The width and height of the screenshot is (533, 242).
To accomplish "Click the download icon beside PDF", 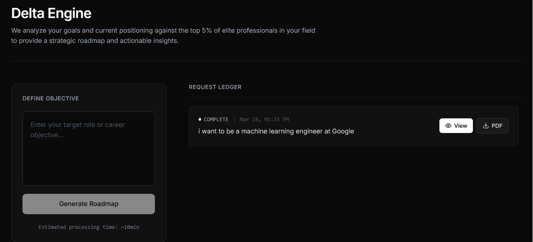I will coord(486,126).
